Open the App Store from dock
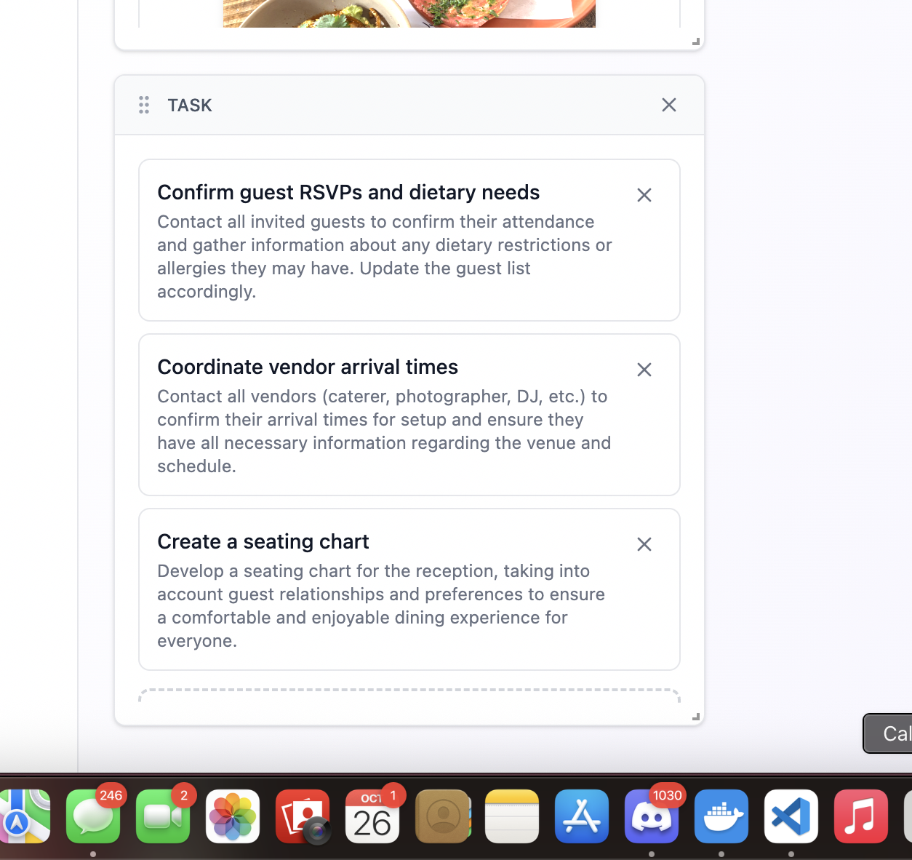 point(582,816)
